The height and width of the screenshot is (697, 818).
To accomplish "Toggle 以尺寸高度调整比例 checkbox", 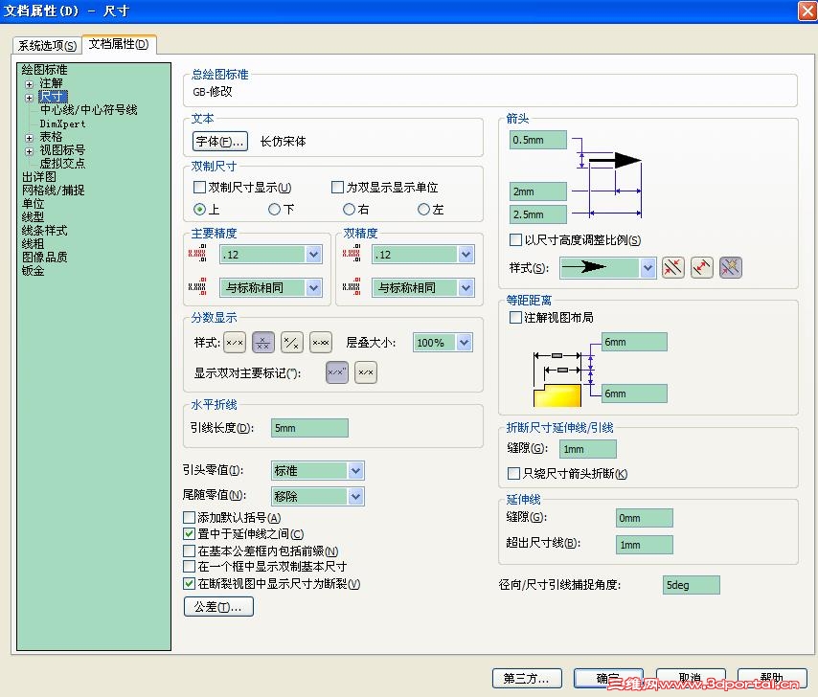I will [515, 239].
